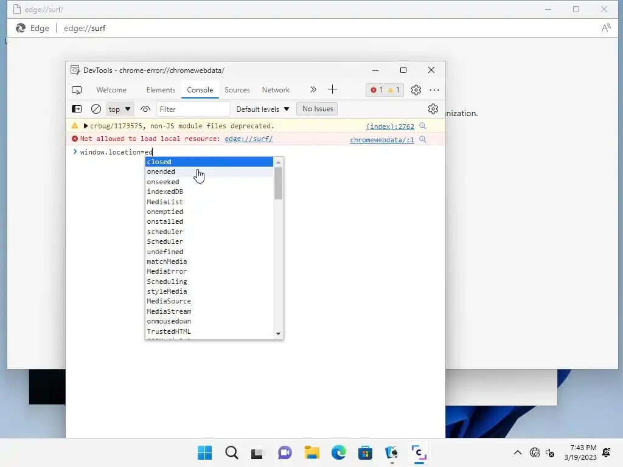This screenshot has height=467, width=623.
Task: Open console settings gear icon
Action: [433, 109]
